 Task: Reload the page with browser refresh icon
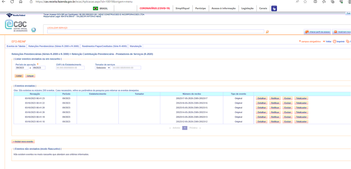(x=12, y=2)
